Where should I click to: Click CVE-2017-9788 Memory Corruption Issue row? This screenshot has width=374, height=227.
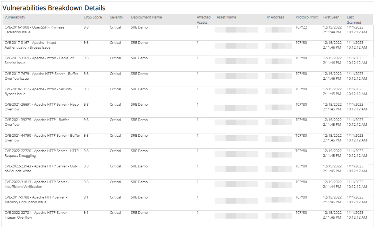click(35, 200)
